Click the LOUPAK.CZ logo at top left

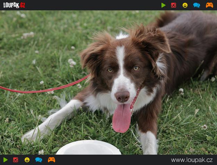point(14,5)
